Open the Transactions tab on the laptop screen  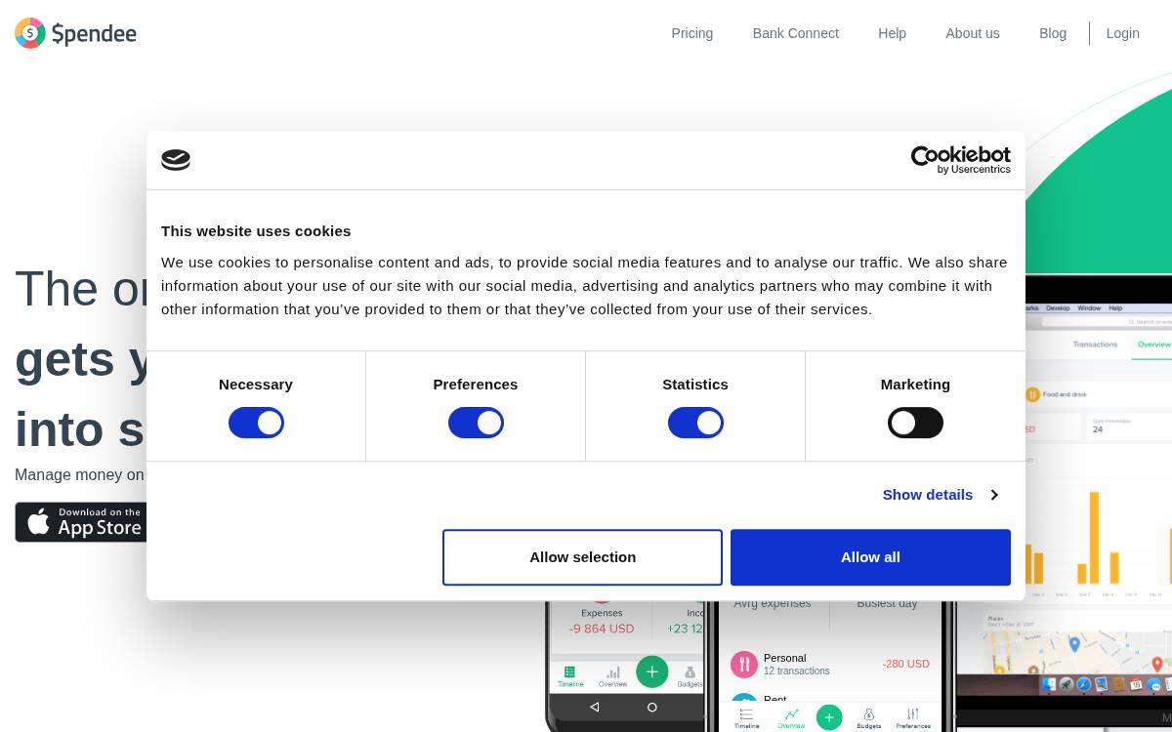1095,345
